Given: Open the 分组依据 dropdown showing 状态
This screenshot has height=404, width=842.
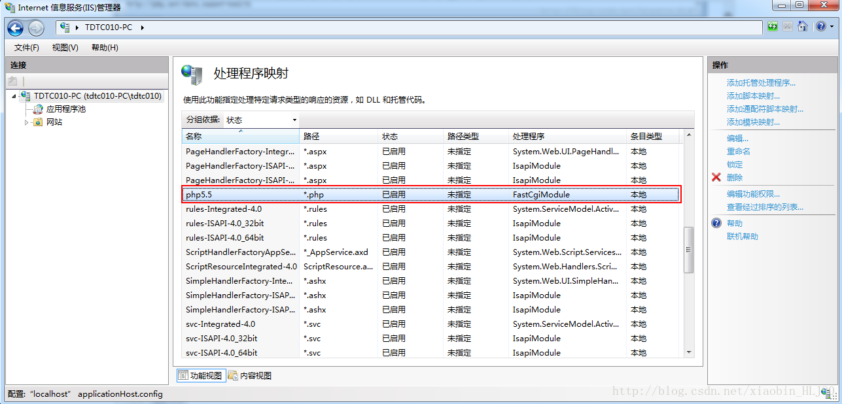Looking at the screenshot, I should tap(261, 120).
